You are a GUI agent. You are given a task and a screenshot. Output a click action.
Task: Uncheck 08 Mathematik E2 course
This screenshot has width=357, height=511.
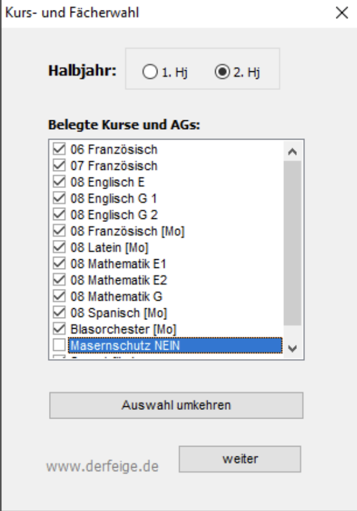59,280
